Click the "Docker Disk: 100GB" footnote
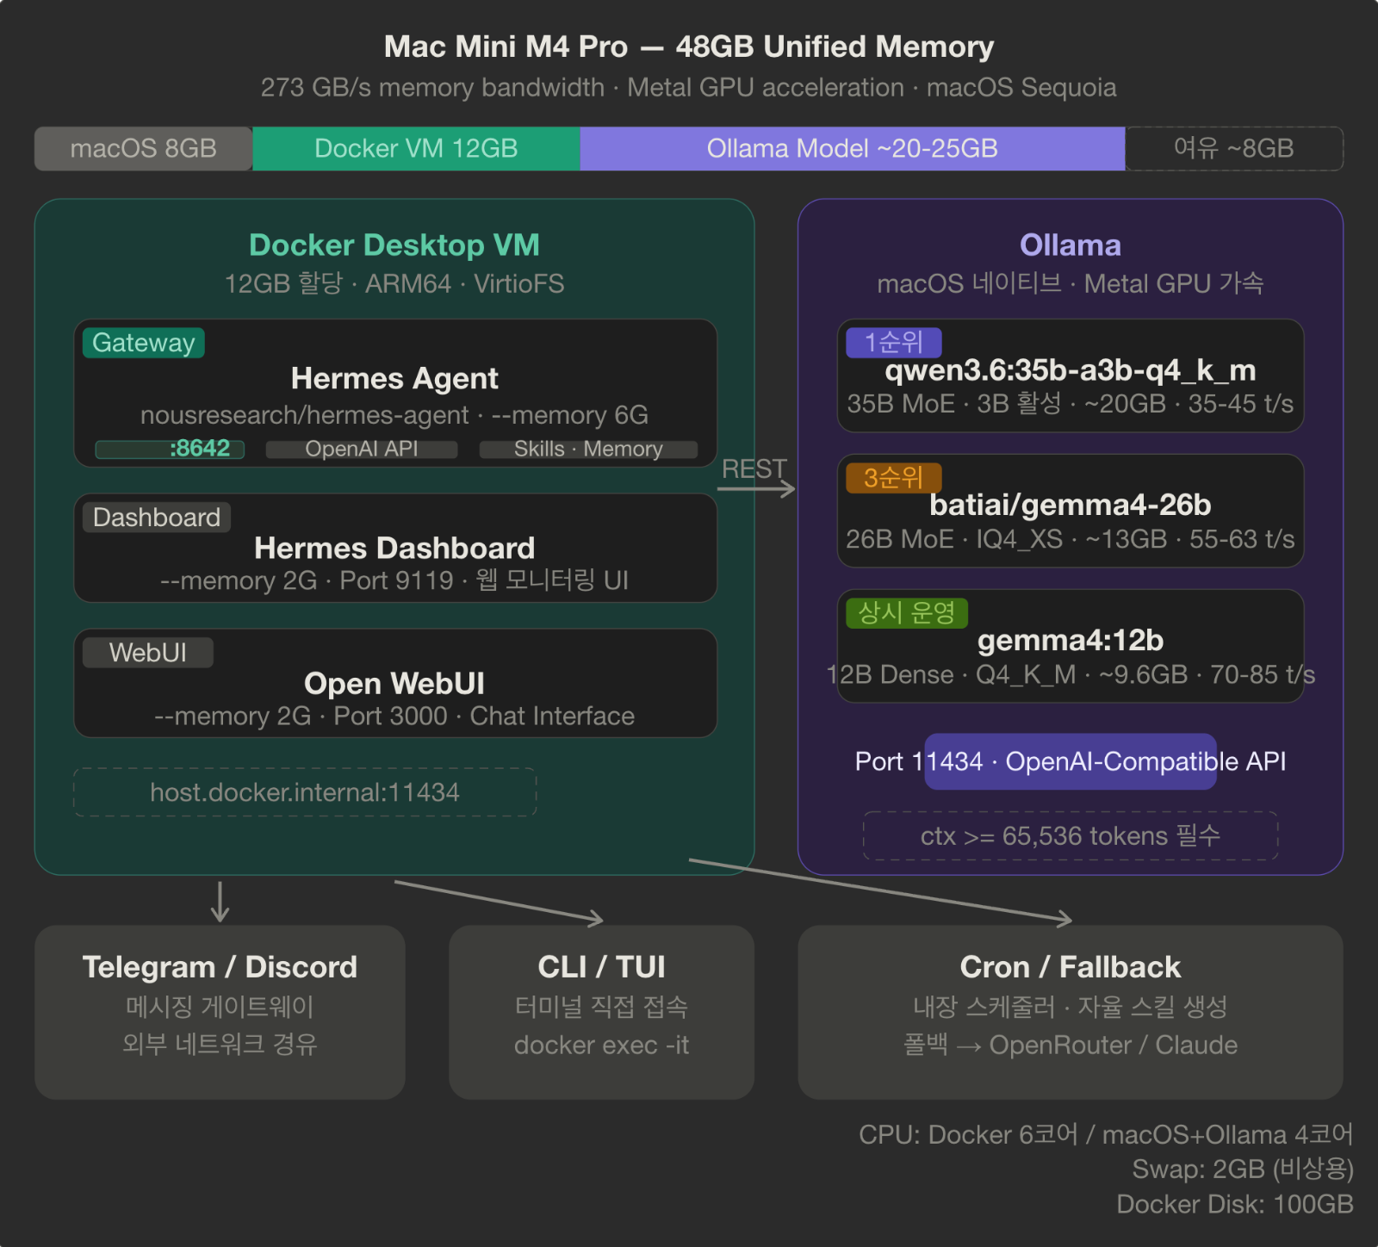The height and width of the screenshot is (1247, 1378). 1235,1204
